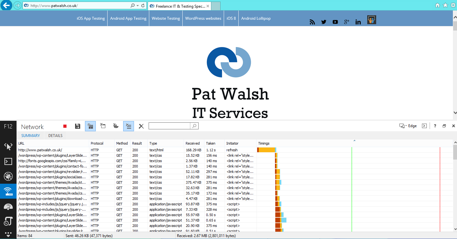Click the refresh initiator cell
Image resolution: width=457 pixels, height=239 pixels.
[232, 150]
